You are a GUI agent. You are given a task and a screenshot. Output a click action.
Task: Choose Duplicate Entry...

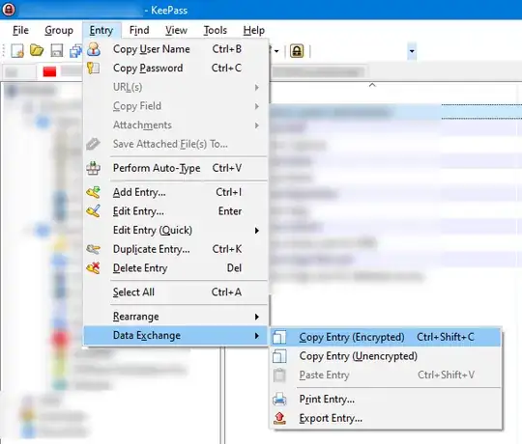pos(176,249)
